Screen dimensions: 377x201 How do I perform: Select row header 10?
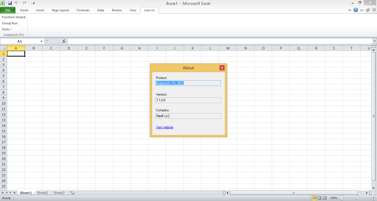tap(4, 103)
